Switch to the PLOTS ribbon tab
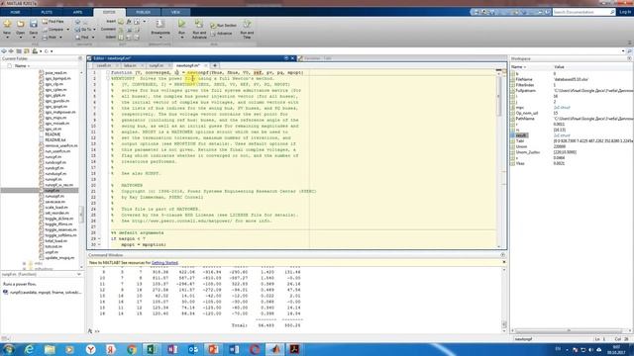The height and width of the screenshot is (356, 634). 47,12
